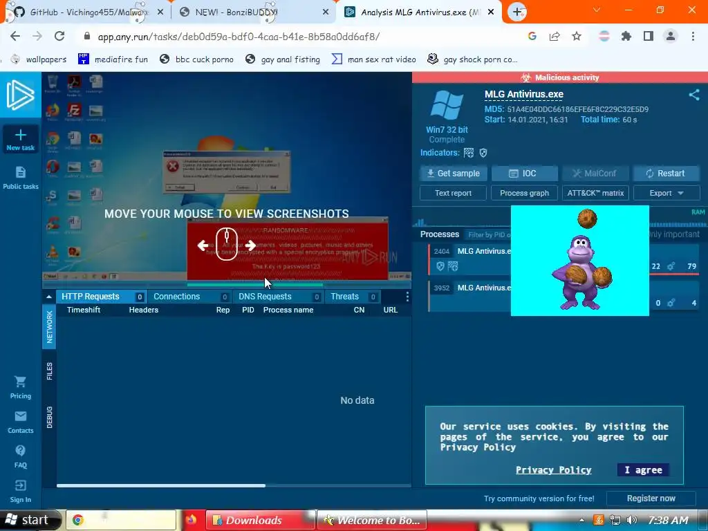Open Public tasks in the sidebar
The height and width of the screenshot is (531, 708).
pyautogui.click(x=20, y=178)
